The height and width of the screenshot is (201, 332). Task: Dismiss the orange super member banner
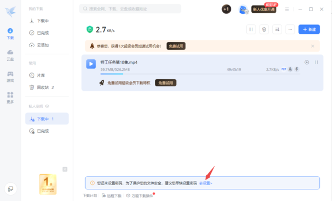[x=313, y=46]
